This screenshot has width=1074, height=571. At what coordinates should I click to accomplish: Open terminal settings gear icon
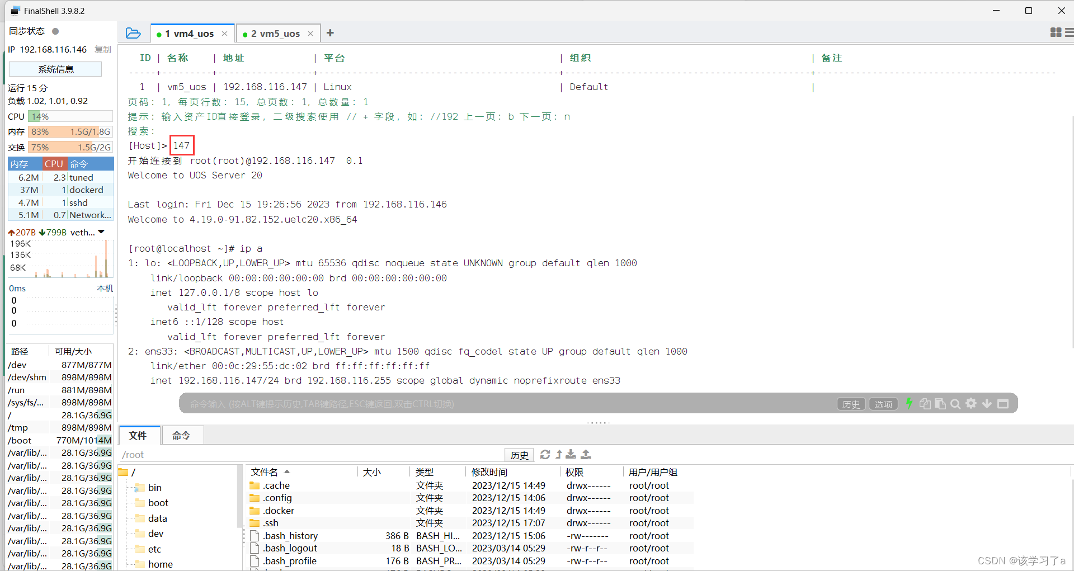pyautogui.click(x=971, y=403)
